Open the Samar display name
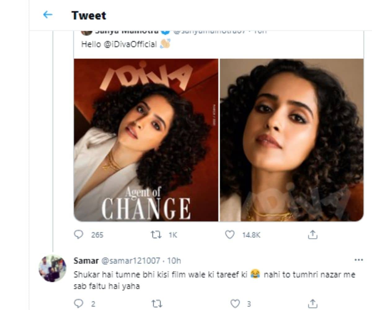Viewport: 372px width, 310px height. 86,261
